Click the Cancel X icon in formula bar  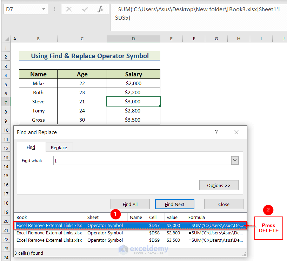(x=69, y=9)
